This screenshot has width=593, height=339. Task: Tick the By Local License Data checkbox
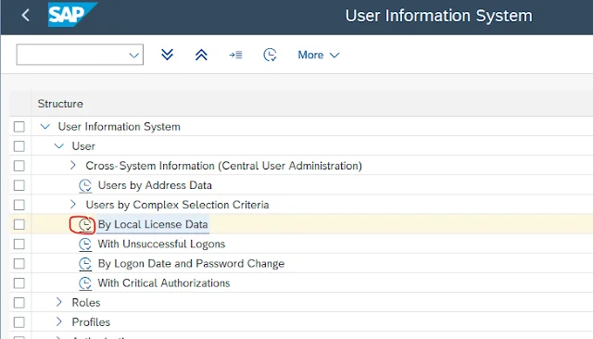coord(19,224)
